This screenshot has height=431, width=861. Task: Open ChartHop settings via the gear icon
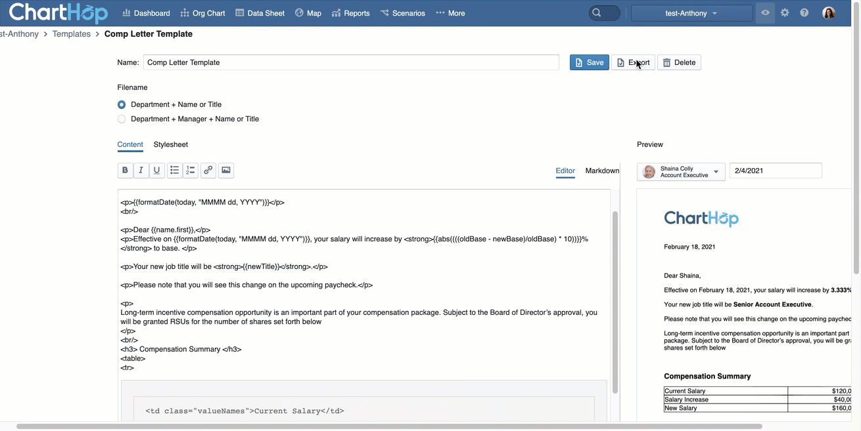[x=785, y=12]
